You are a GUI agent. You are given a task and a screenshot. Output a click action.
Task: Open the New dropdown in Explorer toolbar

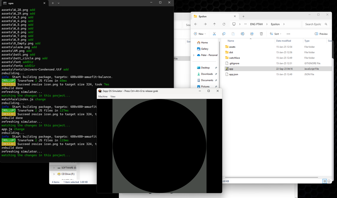pyautogui.click(x=200, y=34)
